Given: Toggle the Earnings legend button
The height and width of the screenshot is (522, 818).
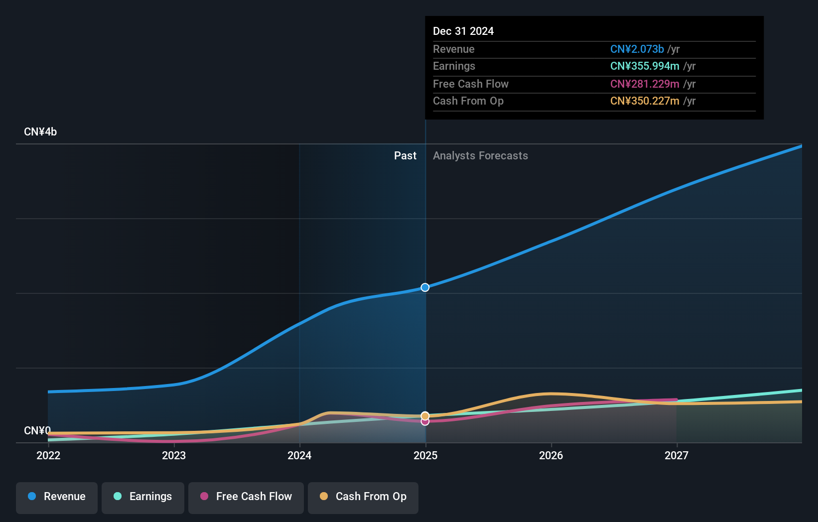Looking at the screenshot, I should click(143, 498).
